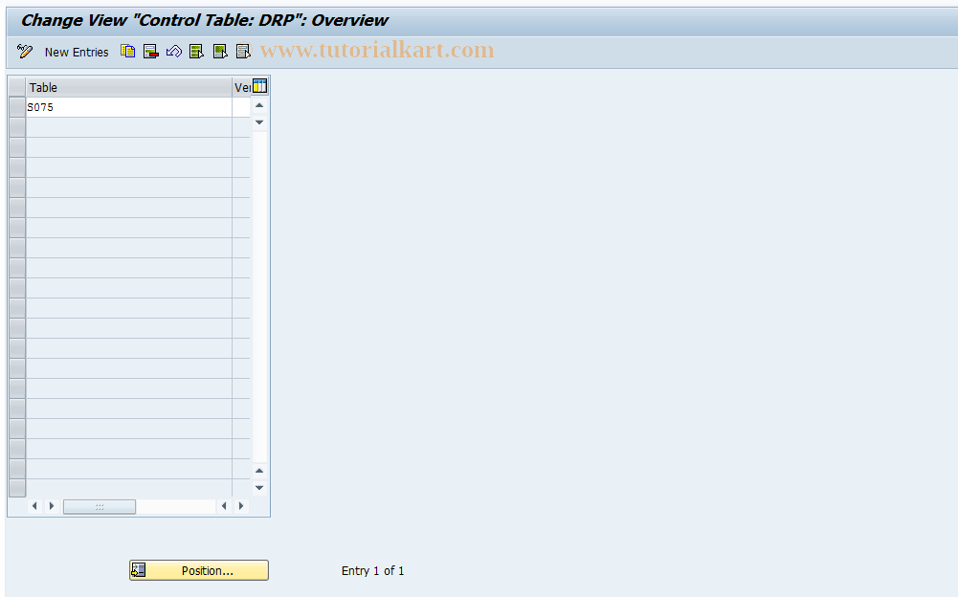Select row selector for S075 entry
The image size is (958, 597).
pos(17,107)
